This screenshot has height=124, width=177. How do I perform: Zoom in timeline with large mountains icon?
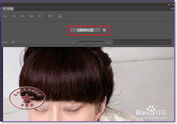tap(109, 42)
